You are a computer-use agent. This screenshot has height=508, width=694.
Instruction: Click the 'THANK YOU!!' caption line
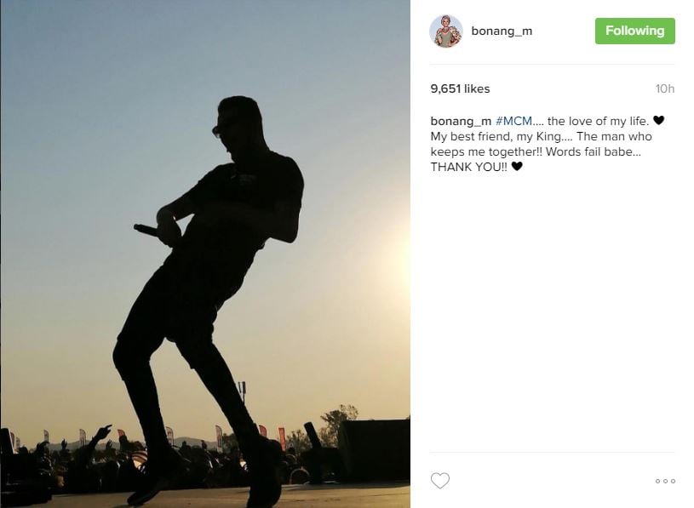469,167
